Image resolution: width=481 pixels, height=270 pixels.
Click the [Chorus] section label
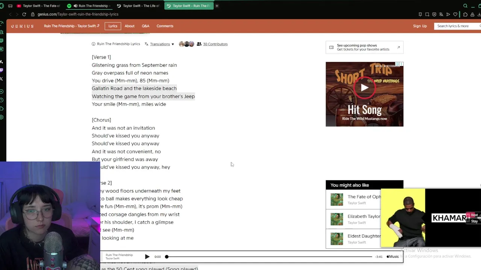pos(101,120)
